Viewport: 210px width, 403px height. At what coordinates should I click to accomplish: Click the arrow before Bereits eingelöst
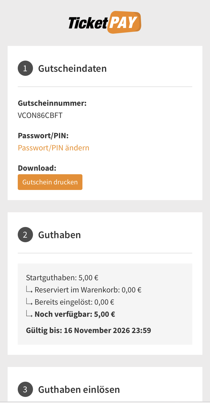click(29, 302)
